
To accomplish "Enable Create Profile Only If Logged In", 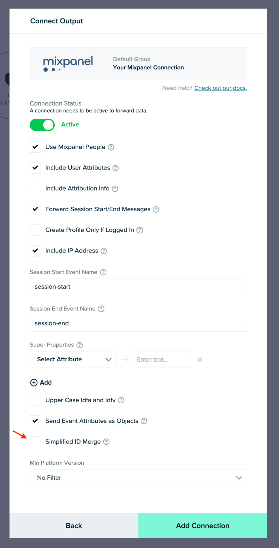I will click(35, 230).
